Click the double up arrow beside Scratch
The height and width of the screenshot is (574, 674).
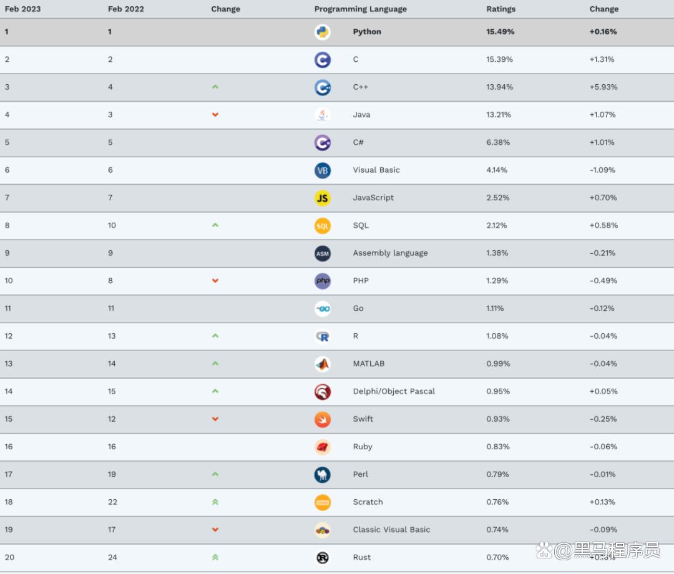pos(215,502)
